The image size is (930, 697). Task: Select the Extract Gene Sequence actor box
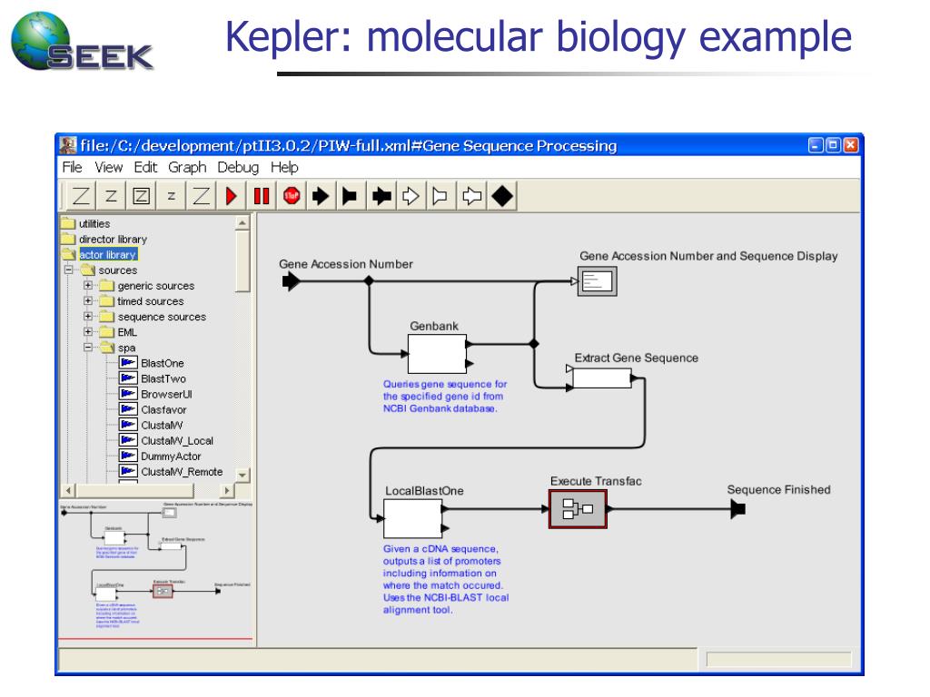click(601, 378)
